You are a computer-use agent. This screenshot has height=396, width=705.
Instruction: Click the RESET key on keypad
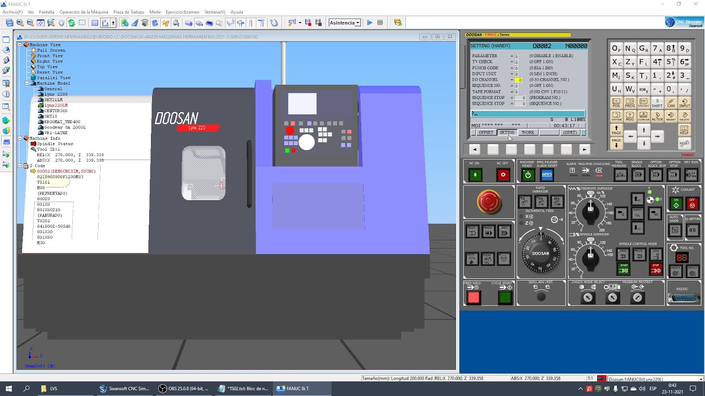(x=684, y=144)
